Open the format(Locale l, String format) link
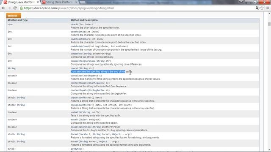 tap(101, 134)
